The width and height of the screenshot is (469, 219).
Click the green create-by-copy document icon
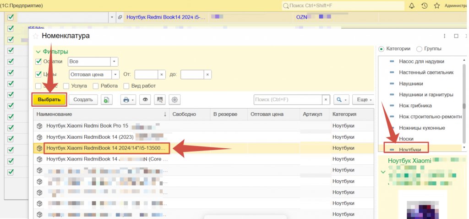click(106, 99)
